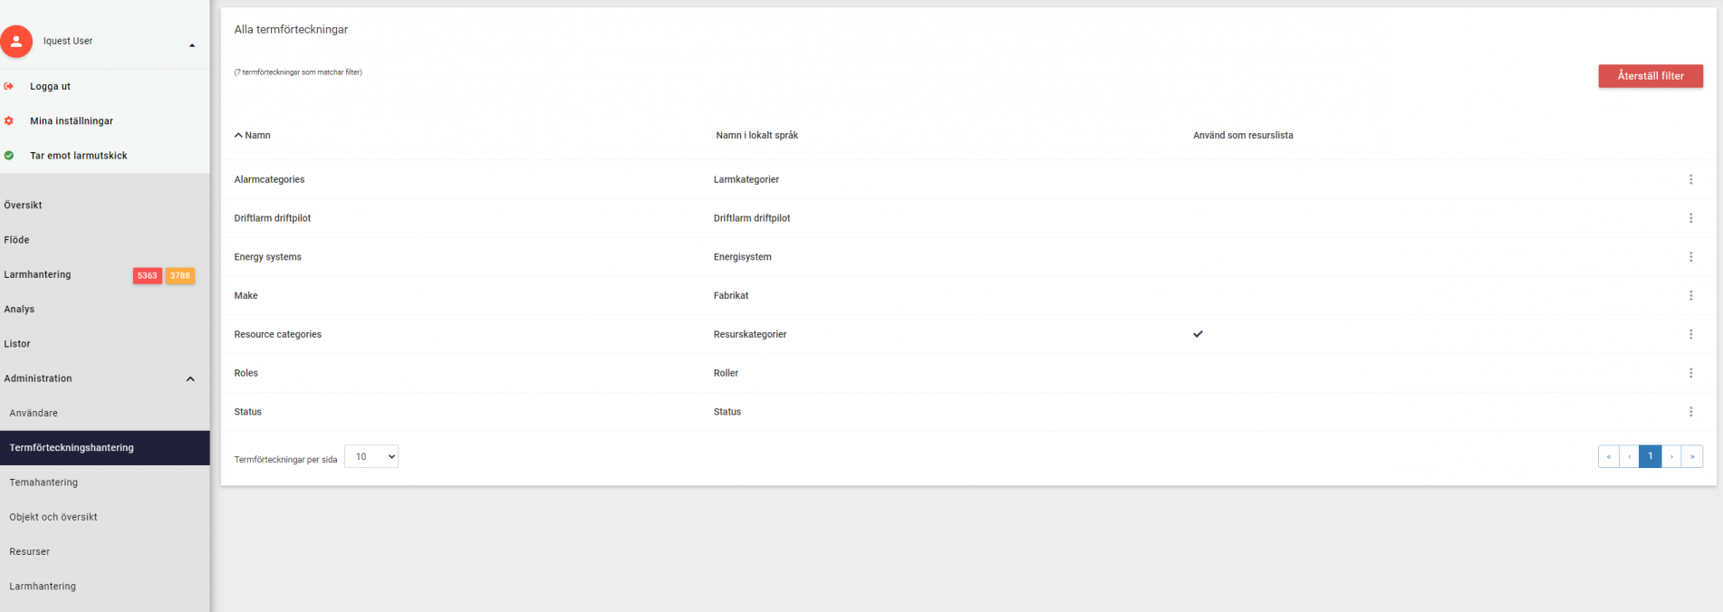The height and width of the screenshot is (612, 1723).
Task: Open Listor in the sidebar
Action: pyautogui.click(x=17, y=344)
